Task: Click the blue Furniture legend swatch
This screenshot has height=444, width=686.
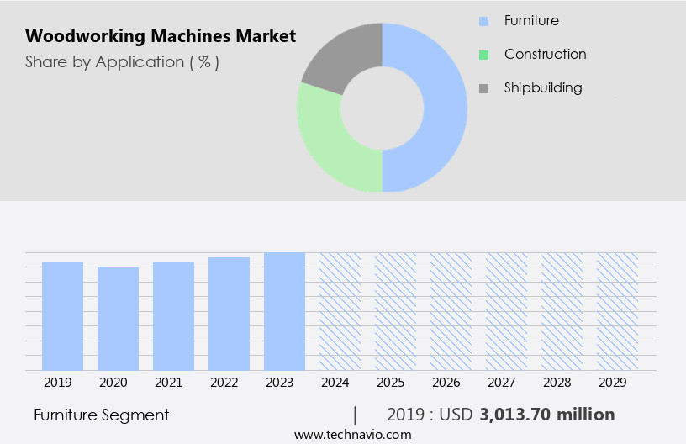Action: pos(483,21)
